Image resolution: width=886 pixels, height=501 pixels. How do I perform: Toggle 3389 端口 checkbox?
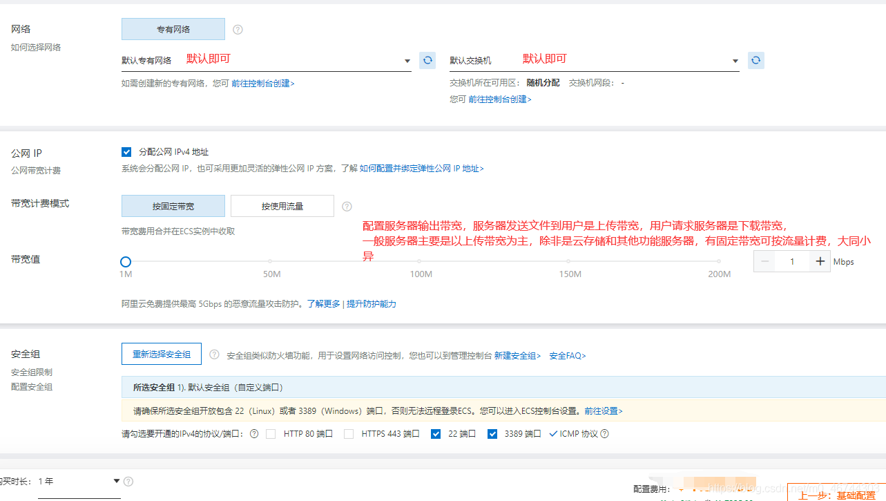point(492,434)
